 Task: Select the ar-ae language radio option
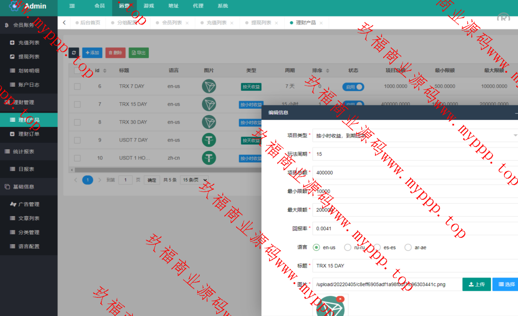408,247
